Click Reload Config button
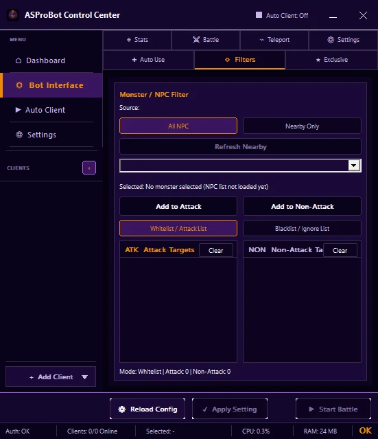The width and height of the screenshot is (378, 439). pos(147,409)
